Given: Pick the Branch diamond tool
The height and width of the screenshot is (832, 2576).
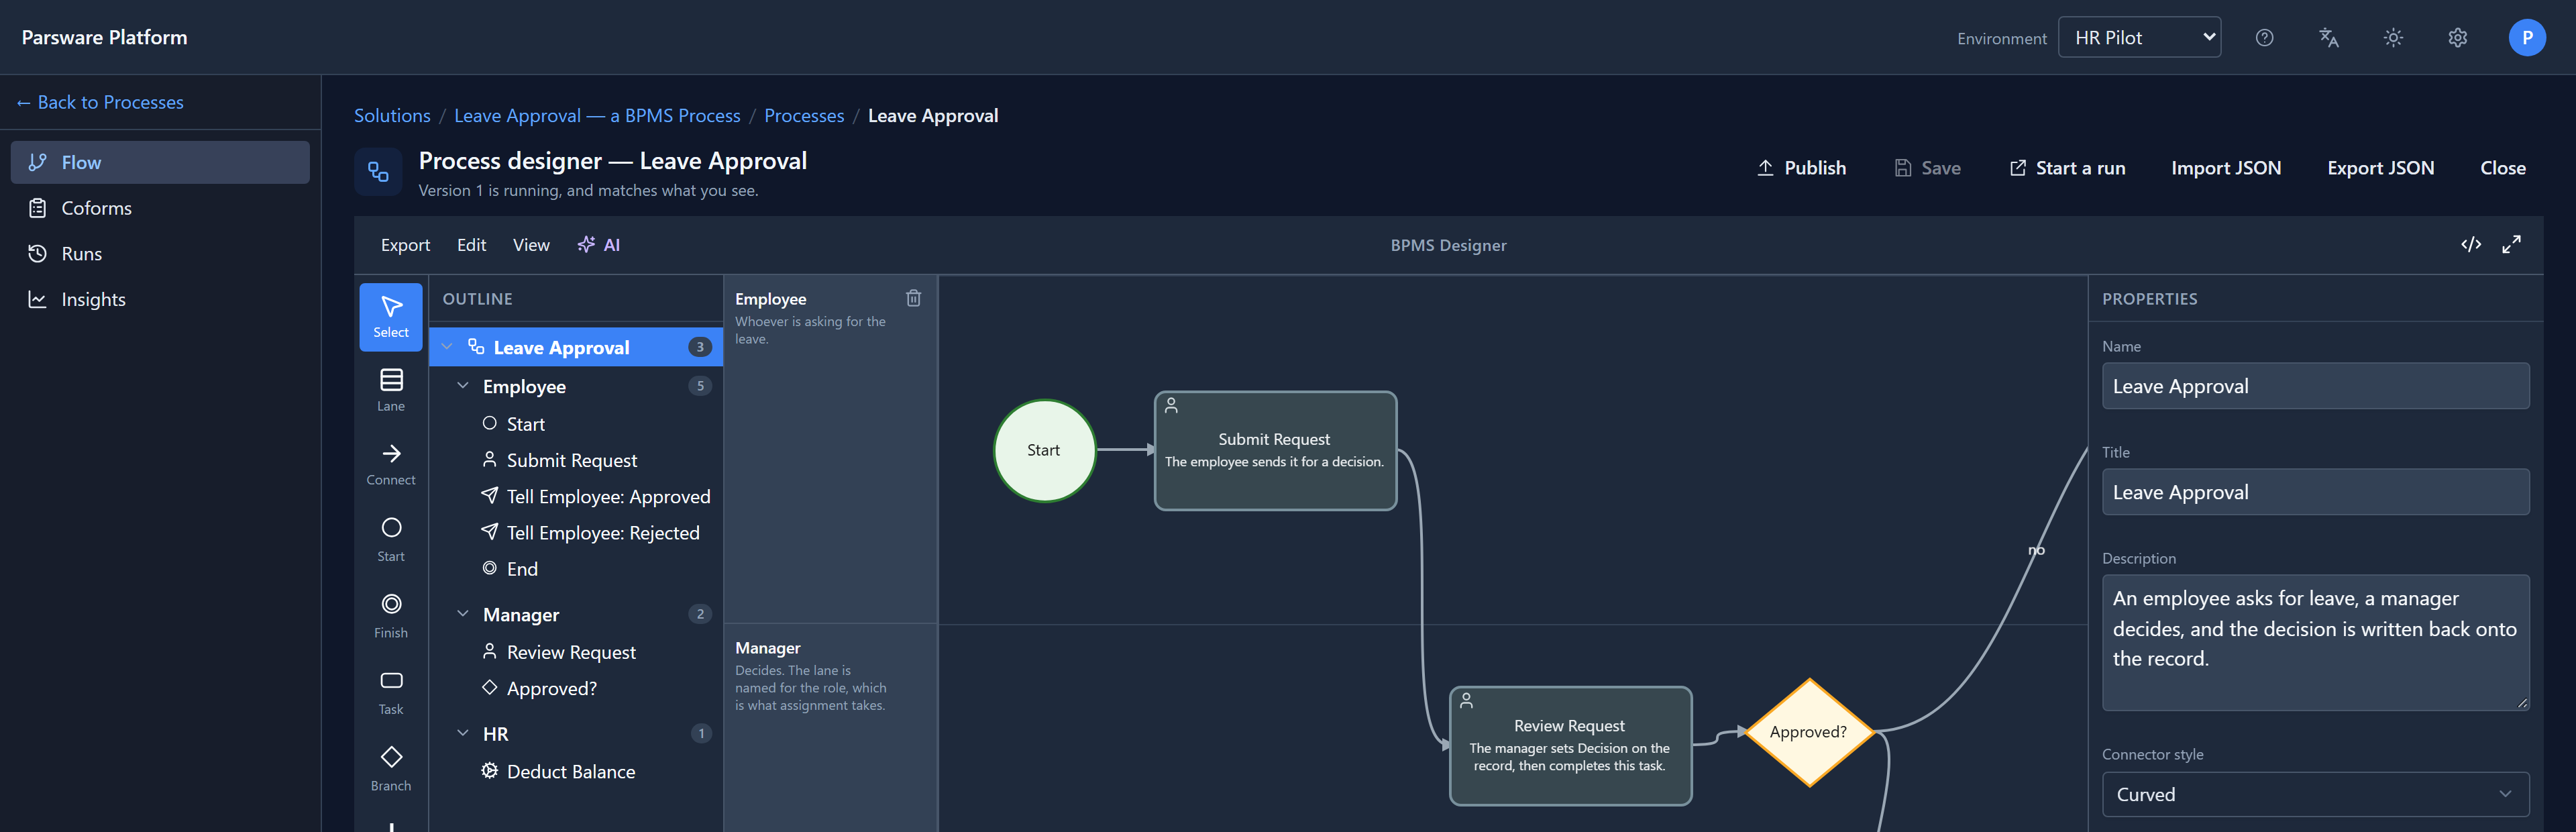Looking at the screenshot, I should pyautogui.click(x=391, y=769).
